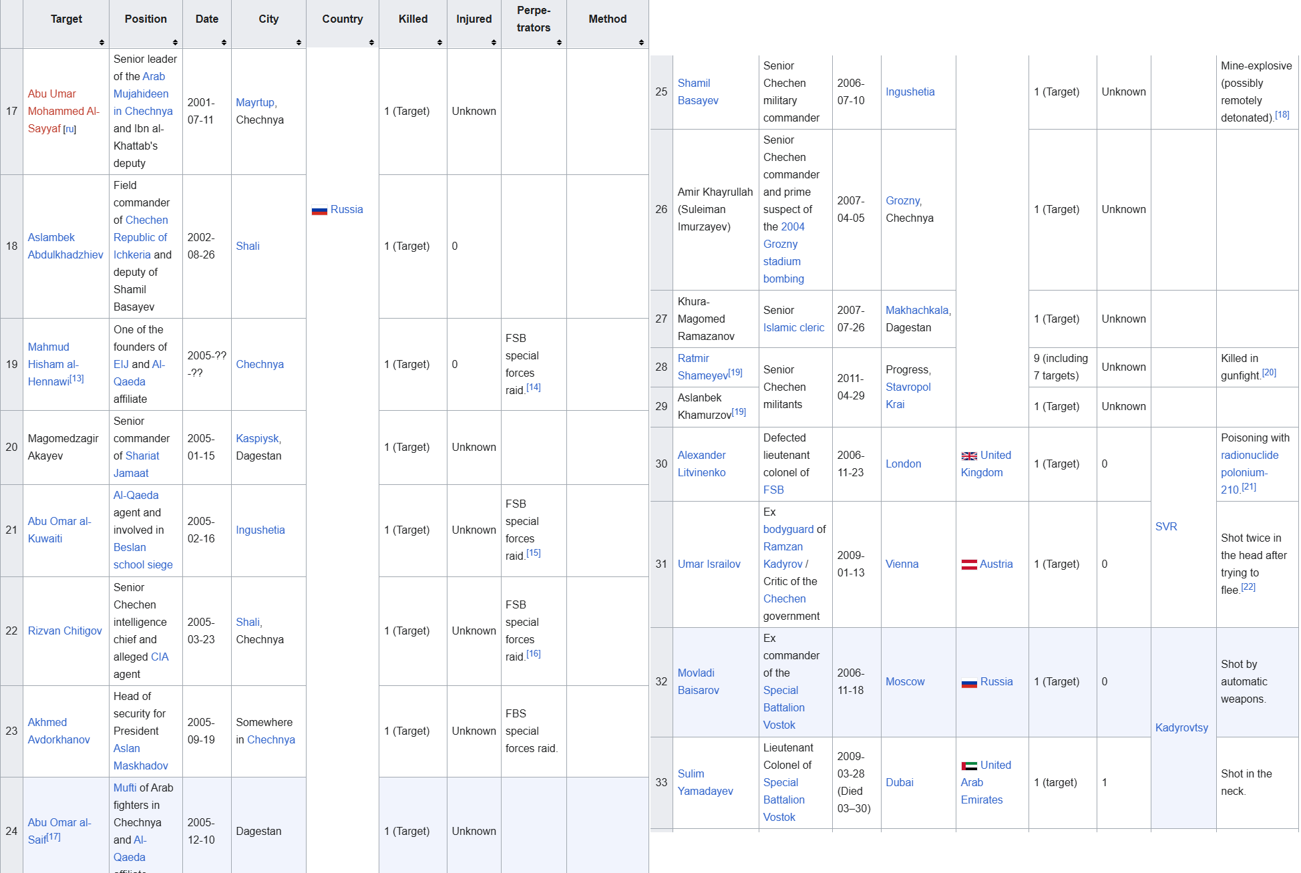
Task: Click citation reference 21 after polonium-210
Action: 1248,487
